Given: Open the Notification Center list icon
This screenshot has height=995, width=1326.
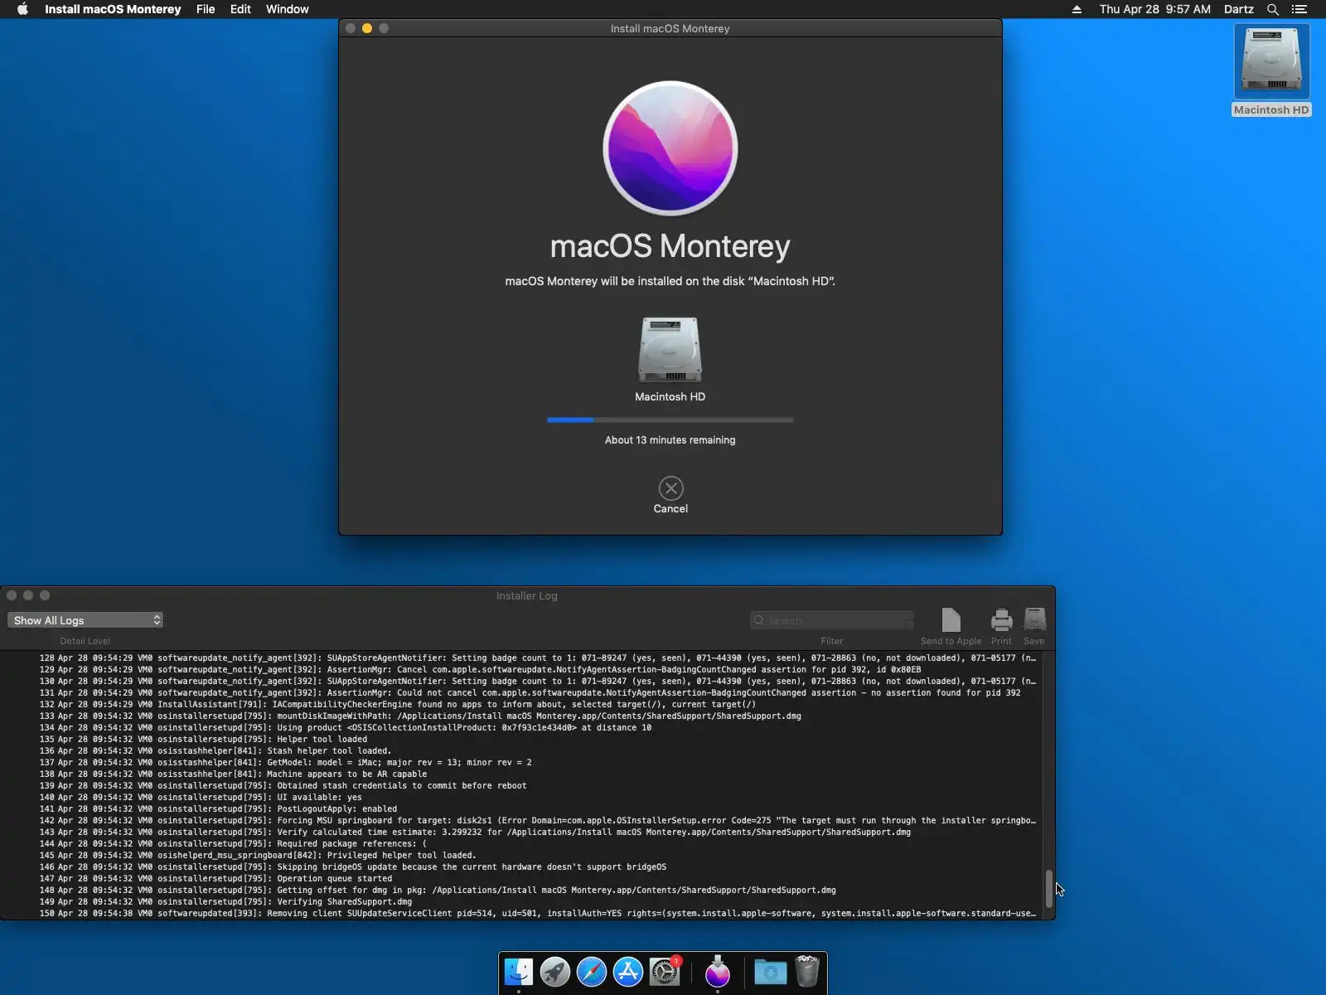Looking at the screenshot, I should coord(1299,9).
